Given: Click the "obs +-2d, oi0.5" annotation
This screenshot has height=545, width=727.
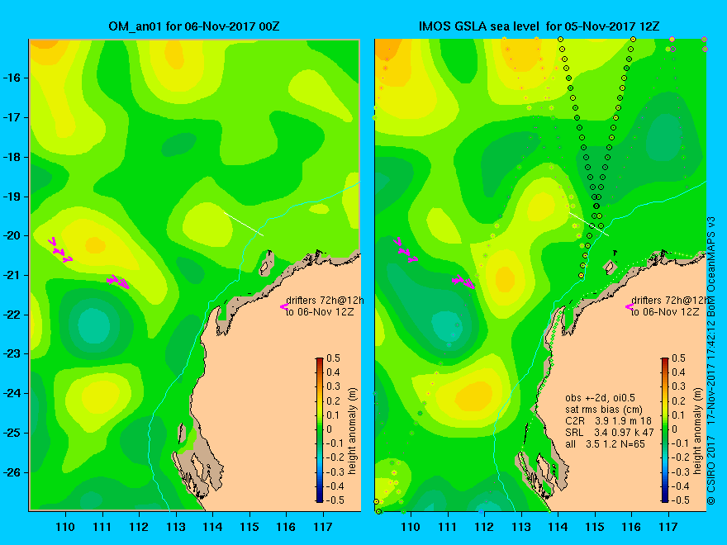Looking at the screenshot, I should [x=600, y=398].
